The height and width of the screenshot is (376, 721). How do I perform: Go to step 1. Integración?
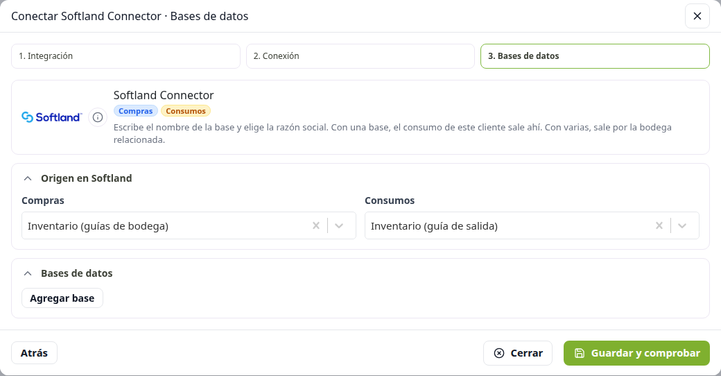pyautogui.click(x=125, y=56)
